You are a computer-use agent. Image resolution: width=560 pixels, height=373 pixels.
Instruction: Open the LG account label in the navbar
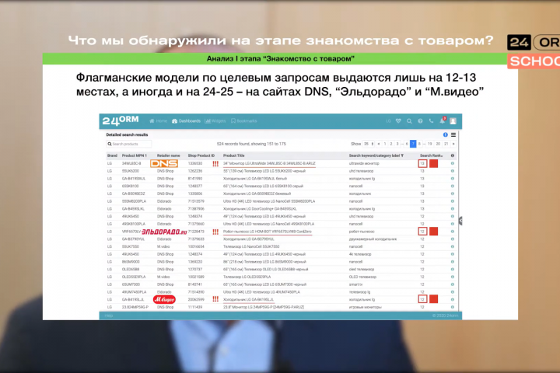point(388,121)
